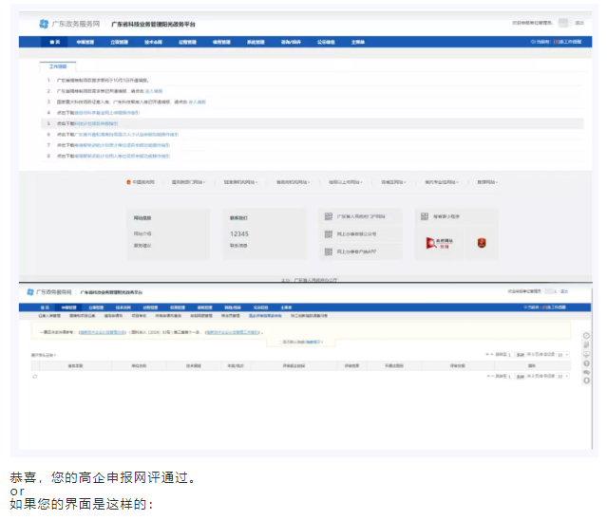
Task: Click the 不通过原因 column header
Action: pyautogui.click(x=394, y=365)
